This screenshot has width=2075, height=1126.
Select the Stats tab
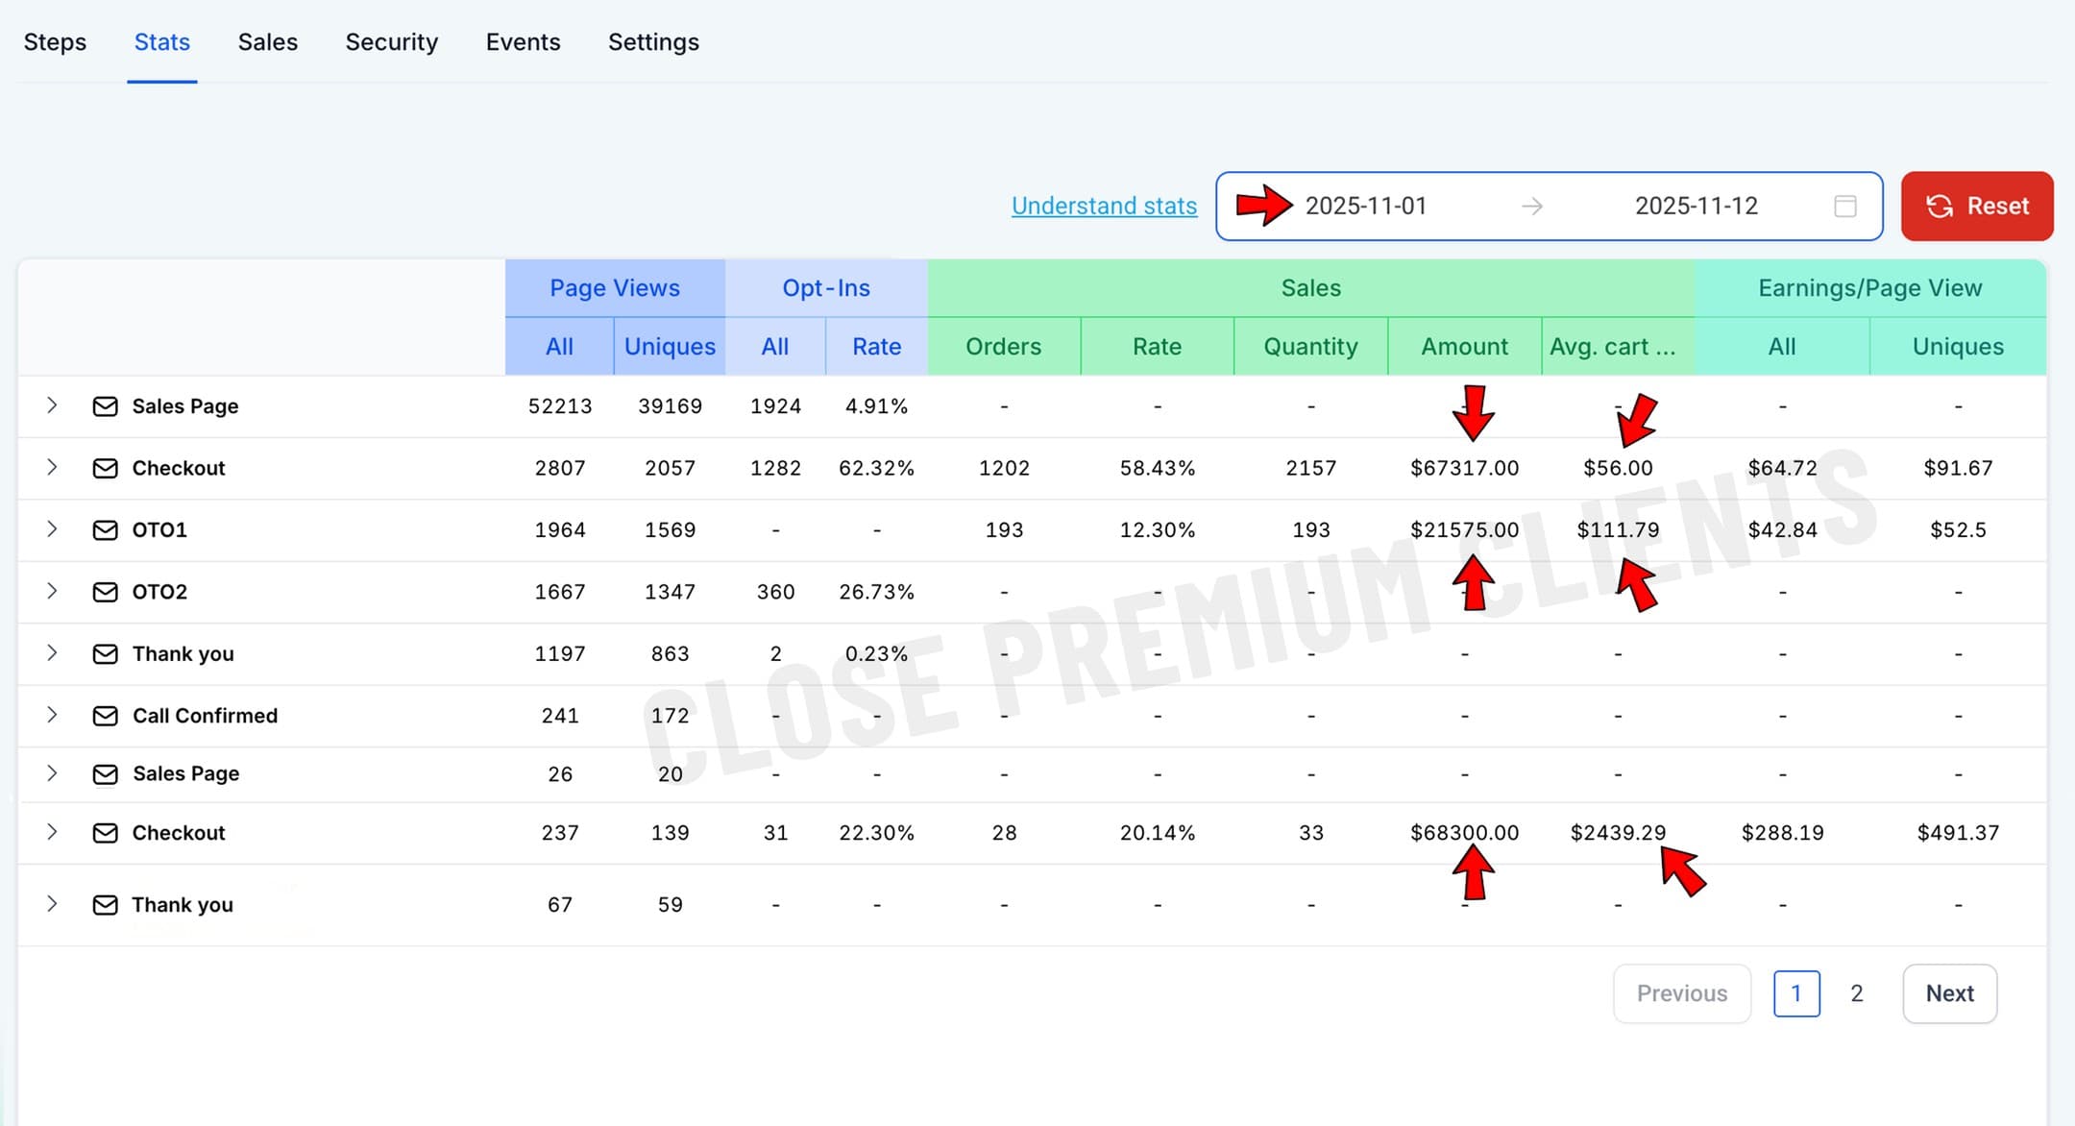[x=162, y=42]
